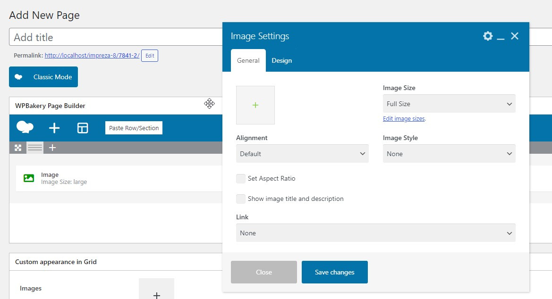Check Show image title and description
Image resolution: width=552 pixels, height=299 pixels.
241,199
